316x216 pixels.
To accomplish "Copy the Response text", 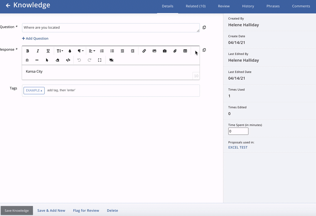I will pyautogui.click(x=204, y=50).
